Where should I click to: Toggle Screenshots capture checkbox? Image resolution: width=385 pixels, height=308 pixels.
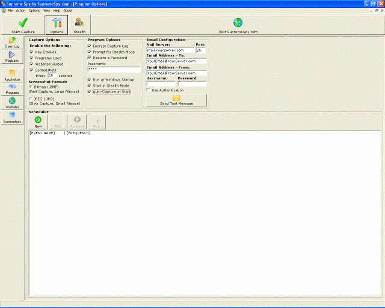point(31,70)
